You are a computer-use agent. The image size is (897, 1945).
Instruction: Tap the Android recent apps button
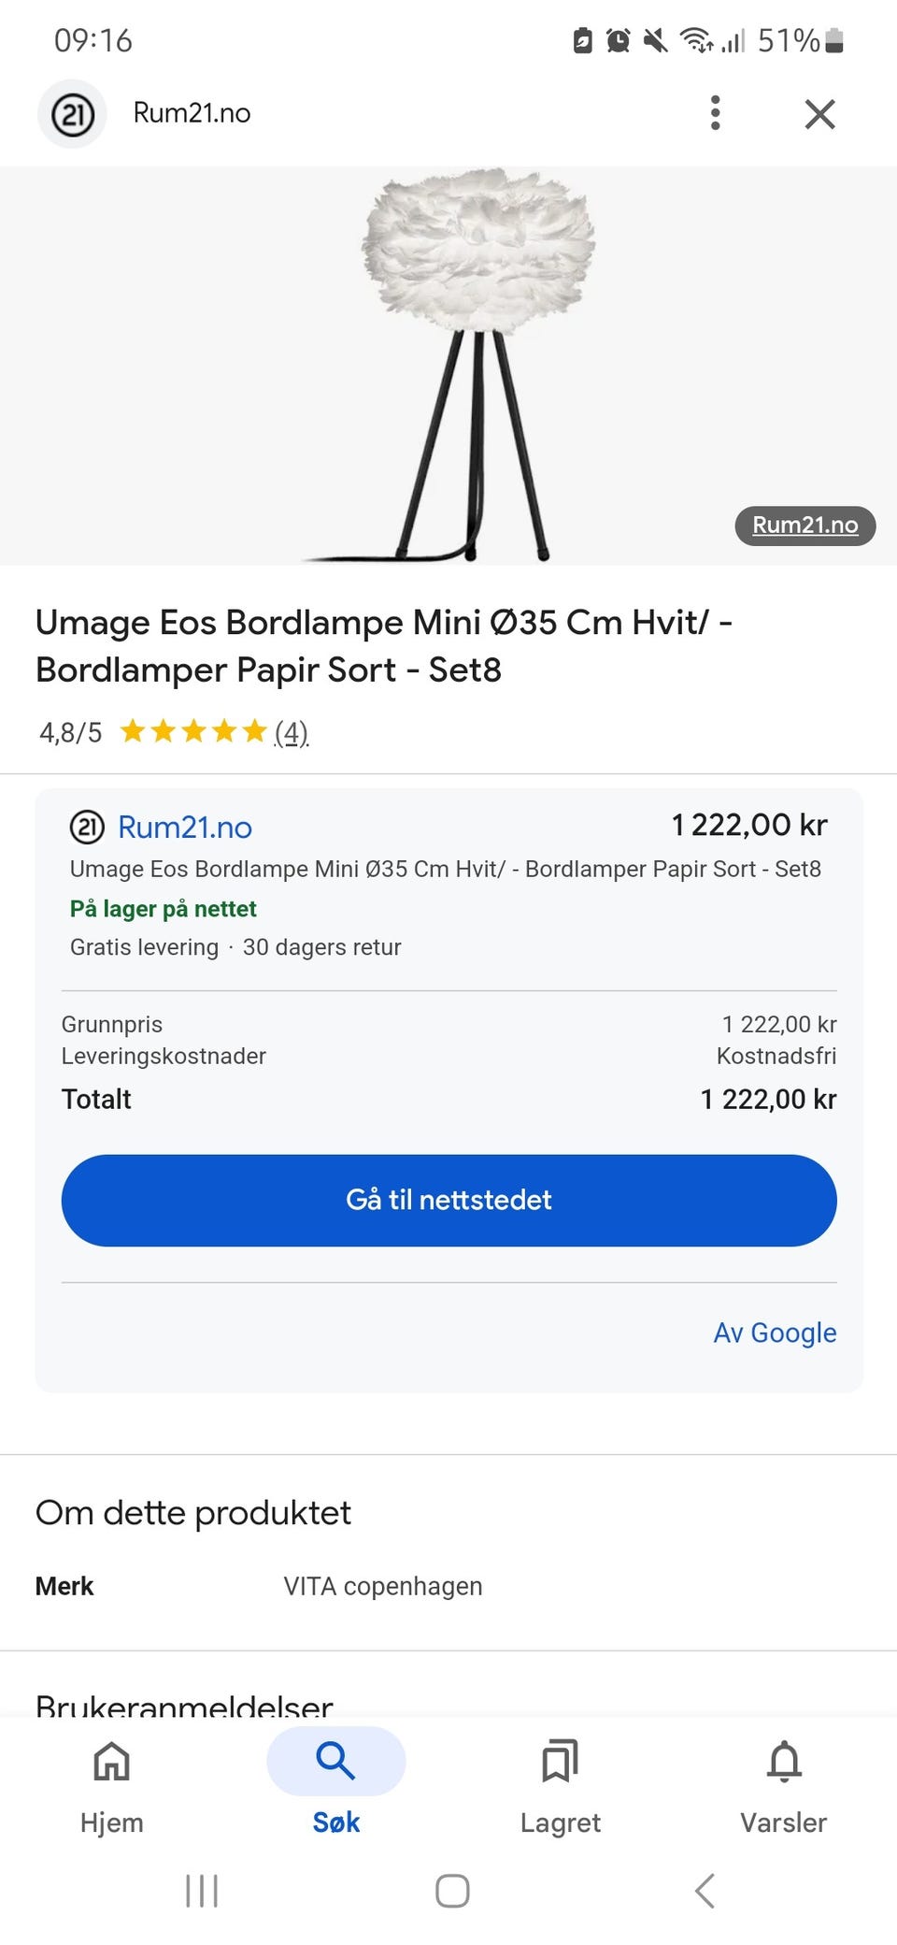[x=202, y=1891]
